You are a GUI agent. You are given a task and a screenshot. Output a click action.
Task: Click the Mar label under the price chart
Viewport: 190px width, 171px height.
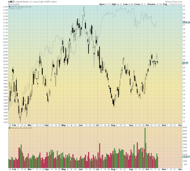coord(30,125)
